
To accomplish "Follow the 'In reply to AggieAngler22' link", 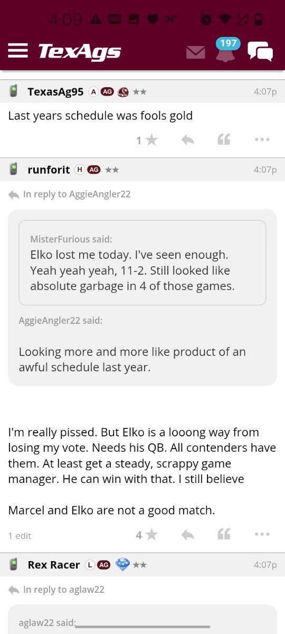I will [70, 194].
